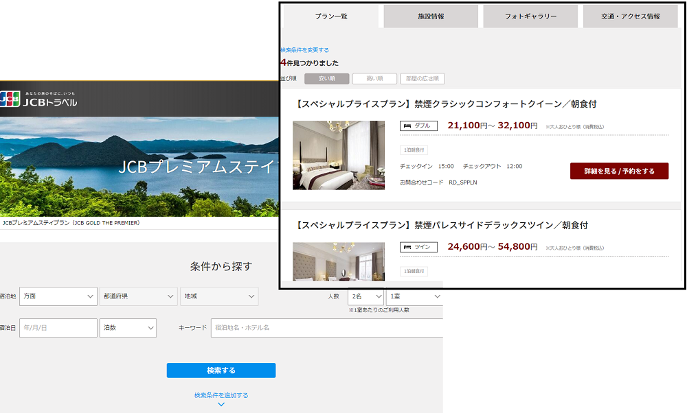Click the chevron below 検索条件を追加する

click(221, 404)
